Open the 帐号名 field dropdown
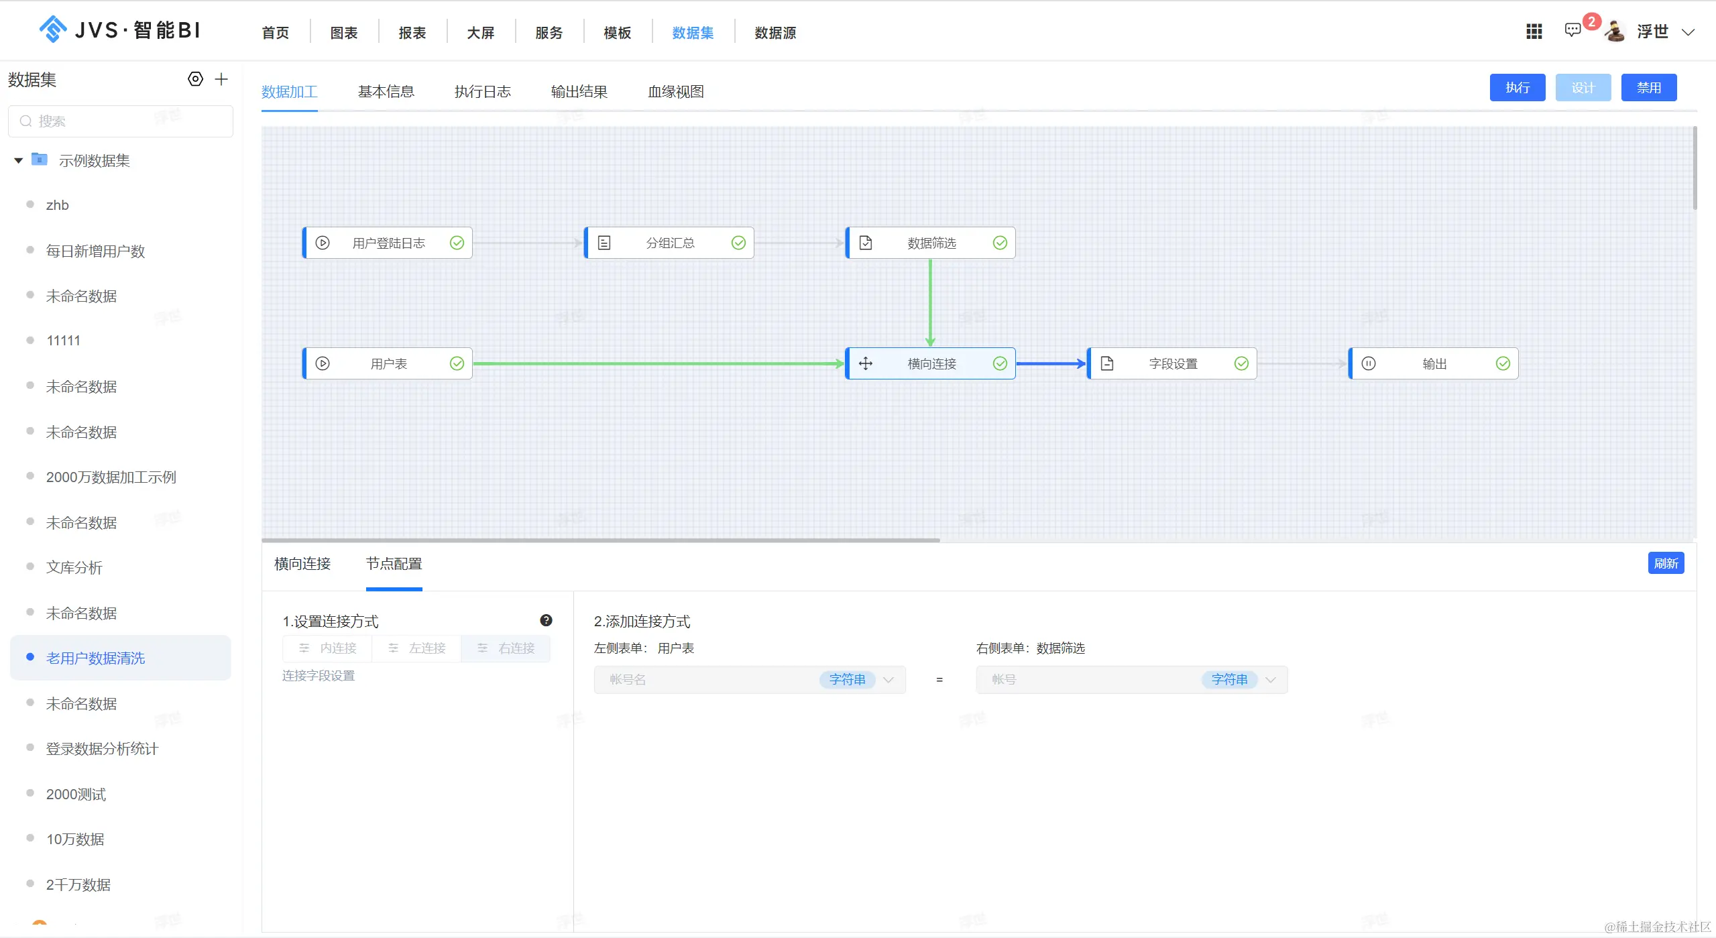The width and height of the screenshot is (1716, 938). coord(889,680)
